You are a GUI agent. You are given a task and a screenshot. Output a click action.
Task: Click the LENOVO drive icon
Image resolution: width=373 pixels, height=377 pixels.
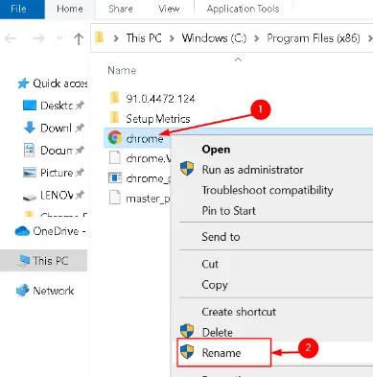tap(30, 197)
